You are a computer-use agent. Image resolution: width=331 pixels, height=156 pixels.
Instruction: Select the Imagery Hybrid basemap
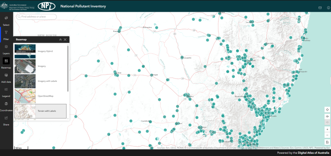pyautogui.click(x=41, y=51)
